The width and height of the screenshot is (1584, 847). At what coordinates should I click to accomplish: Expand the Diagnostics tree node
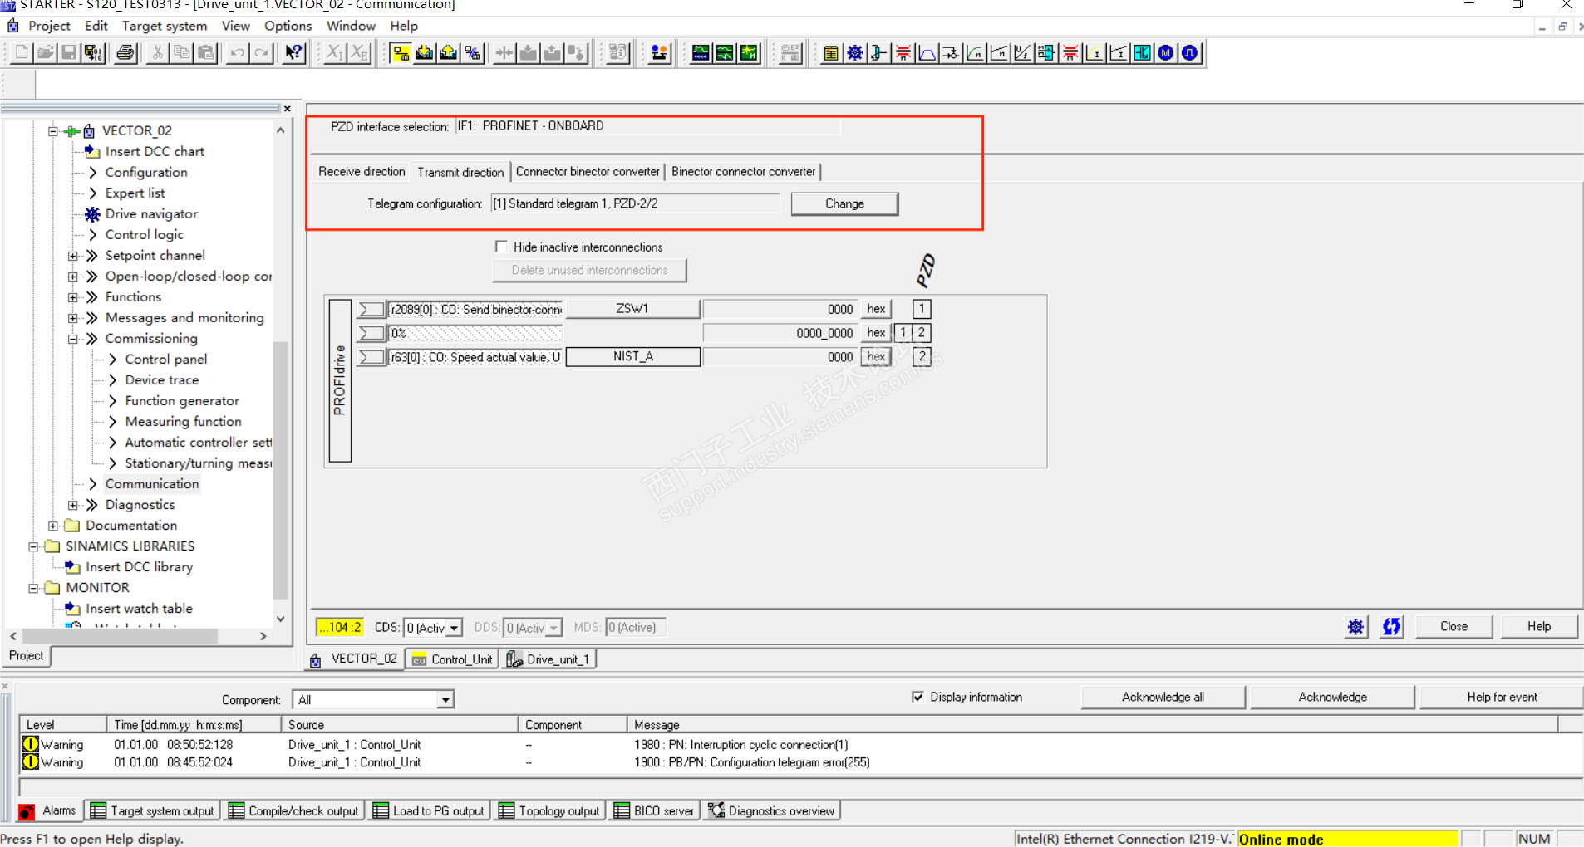[73, 505]
